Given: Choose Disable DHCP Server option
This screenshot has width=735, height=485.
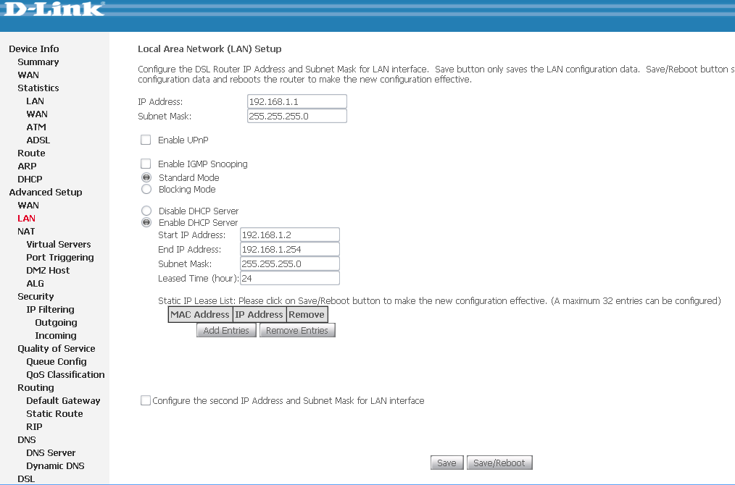Looking at the screenshot, I should pyautogui.click(x=146, y=211).
